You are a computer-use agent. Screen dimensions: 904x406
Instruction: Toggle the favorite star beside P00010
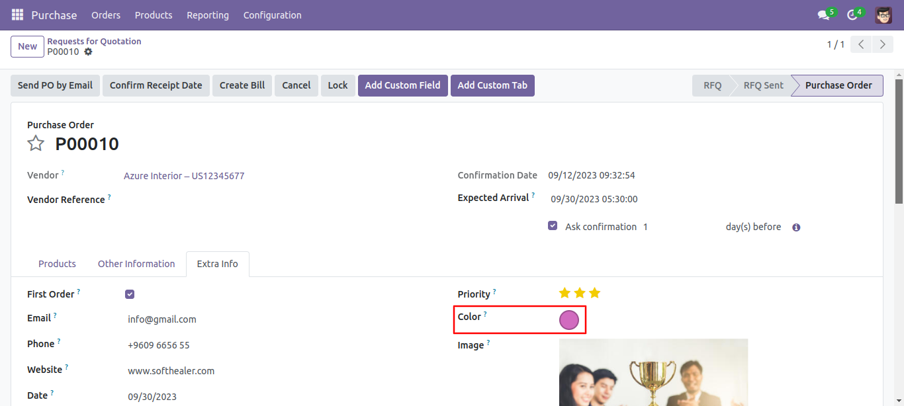(x=36, y=143)
